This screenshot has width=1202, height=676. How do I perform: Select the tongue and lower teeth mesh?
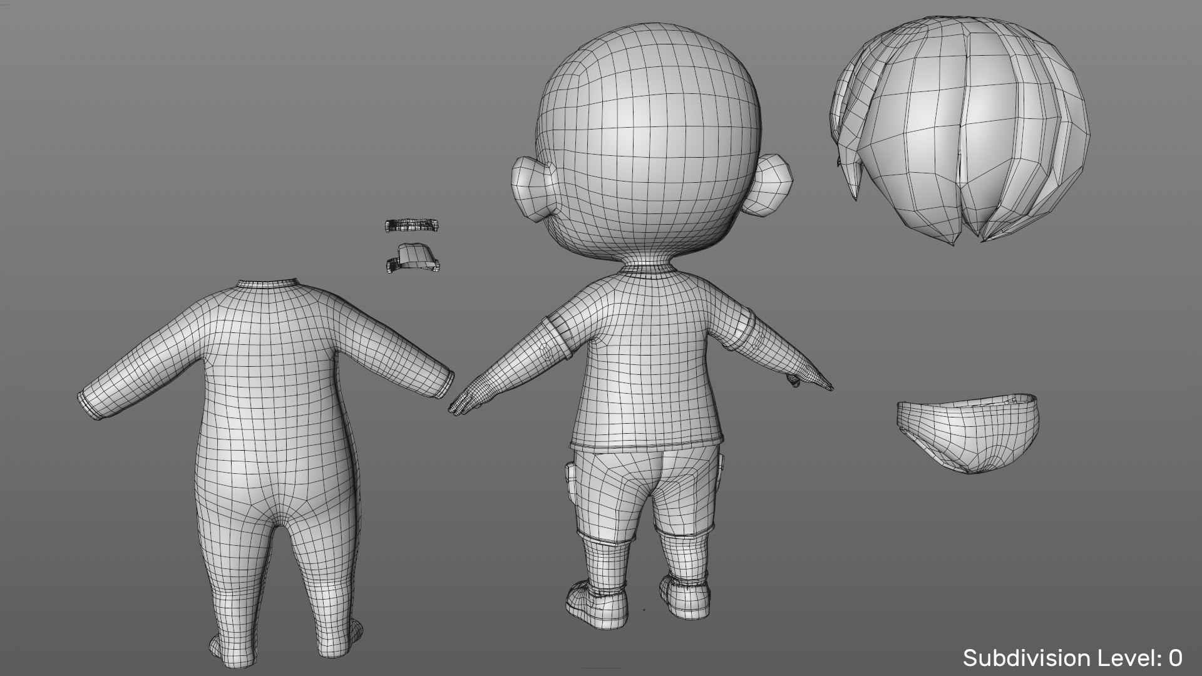(412, 258)
